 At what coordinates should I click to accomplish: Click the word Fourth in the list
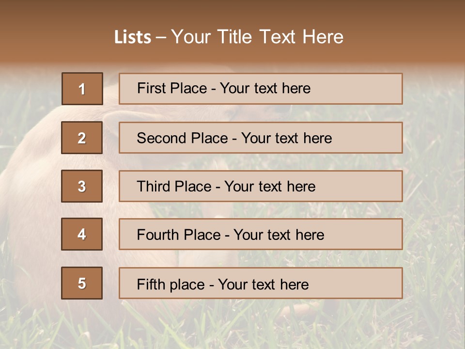(x=155, y=235)
